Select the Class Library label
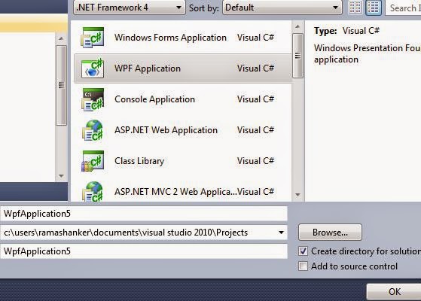 139,161
